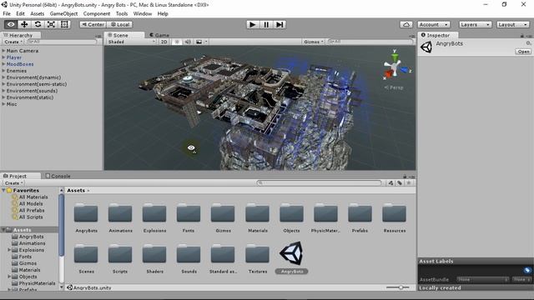
Task: Start Play mode
Action: pyautogui.click(x=252, y=24)
